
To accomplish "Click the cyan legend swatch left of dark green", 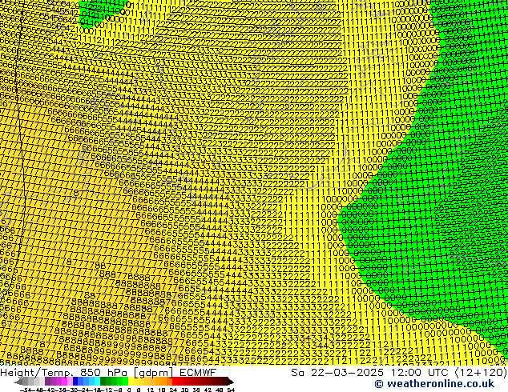I will (x=98, y=381).
